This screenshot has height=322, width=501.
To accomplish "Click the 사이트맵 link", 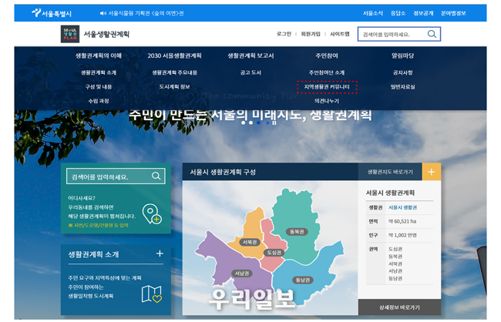I will click(x=340, y=34).
